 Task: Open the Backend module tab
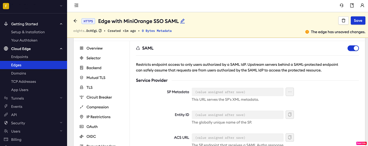point(91,68)
